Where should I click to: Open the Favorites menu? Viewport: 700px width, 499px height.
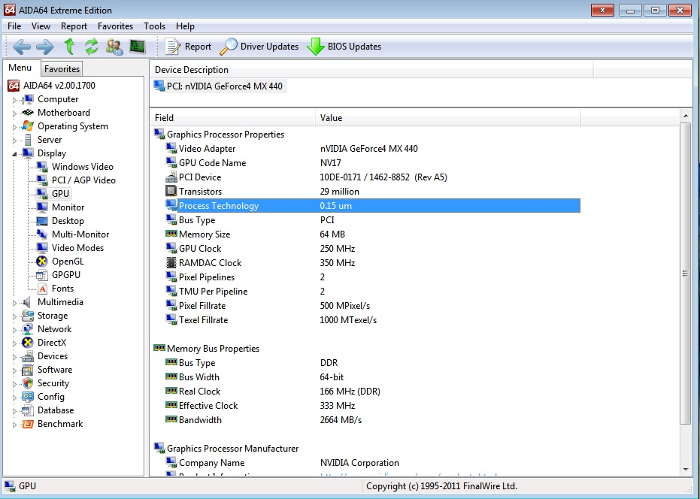click(x=115, y=26)
